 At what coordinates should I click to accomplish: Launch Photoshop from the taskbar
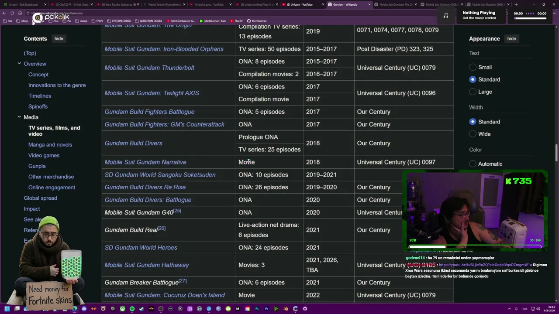pos(257,309)
